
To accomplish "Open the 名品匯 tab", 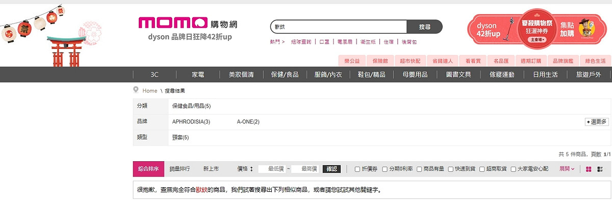I will pyautogui.click(x=501, y=61).
